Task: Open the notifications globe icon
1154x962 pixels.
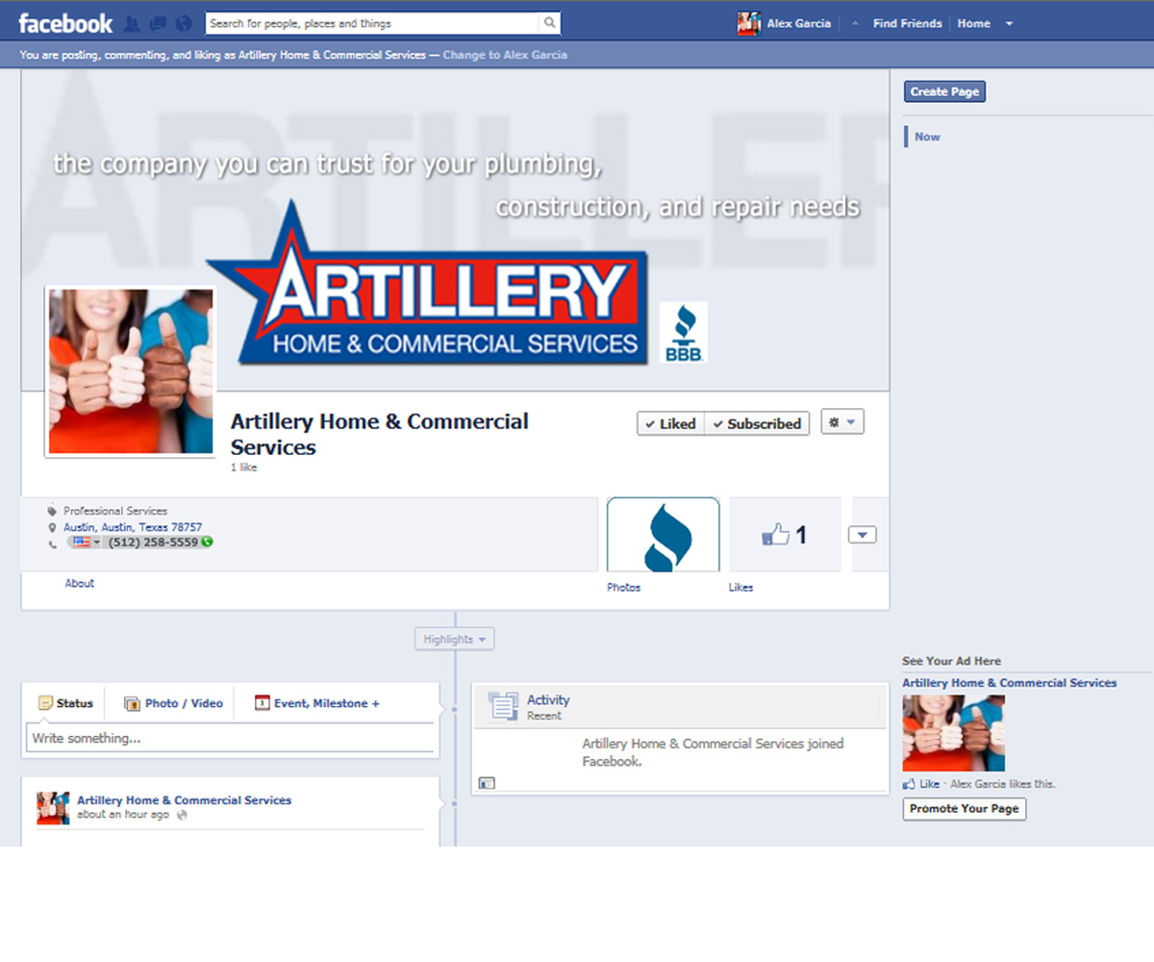Action: [x=183, y=22]
